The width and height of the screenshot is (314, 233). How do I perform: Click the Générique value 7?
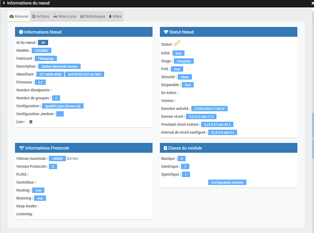click(x=185, y=167)
